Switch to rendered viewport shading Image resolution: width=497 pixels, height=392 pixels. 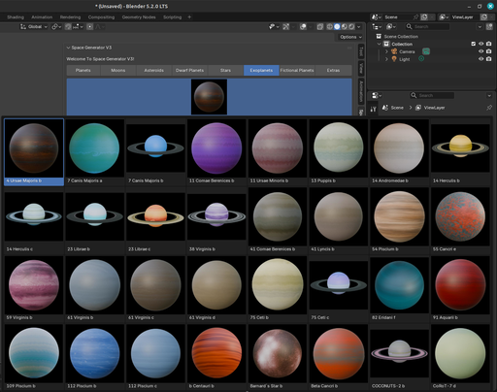(x=351, y=27)
